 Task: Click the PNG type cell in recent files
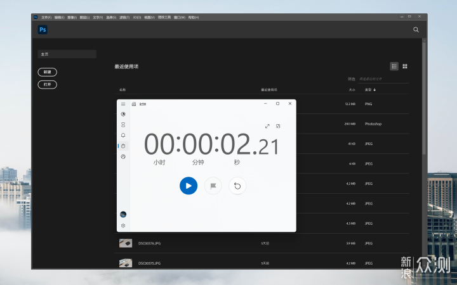click(x=368, y=104)
